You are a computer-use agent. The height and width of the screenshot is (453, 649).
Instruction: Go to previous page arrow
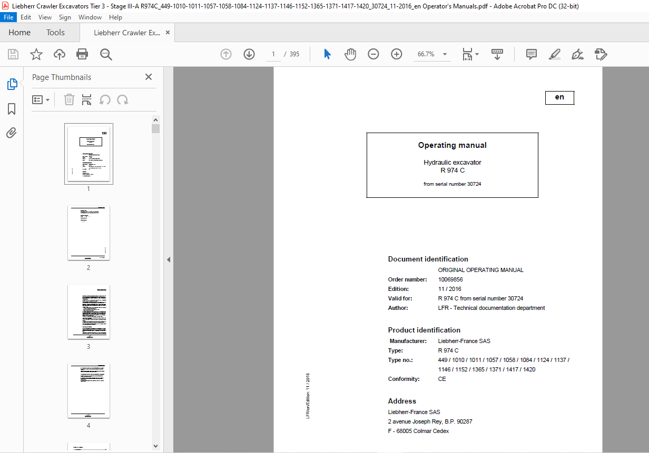[226, 54]
